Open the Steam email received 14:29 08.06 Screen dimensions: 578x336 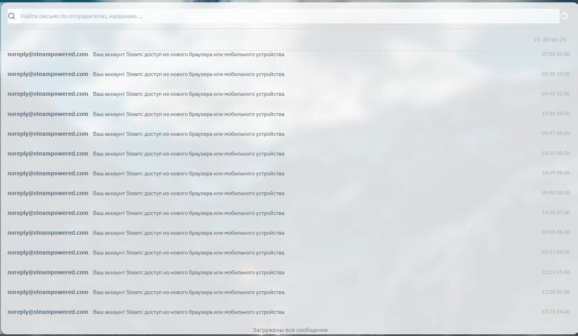coord(289,173)
